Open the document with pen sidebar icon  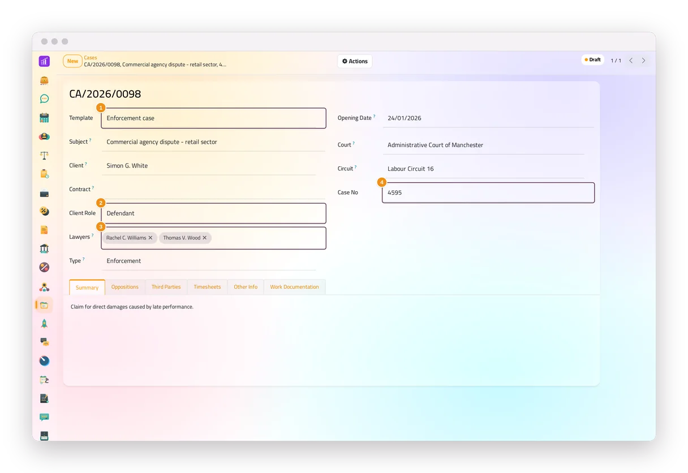44,398
